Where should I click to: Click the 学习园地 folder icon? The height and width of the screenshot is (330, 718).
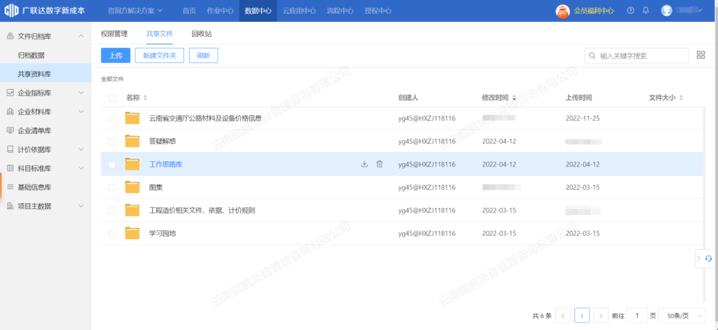132,233
